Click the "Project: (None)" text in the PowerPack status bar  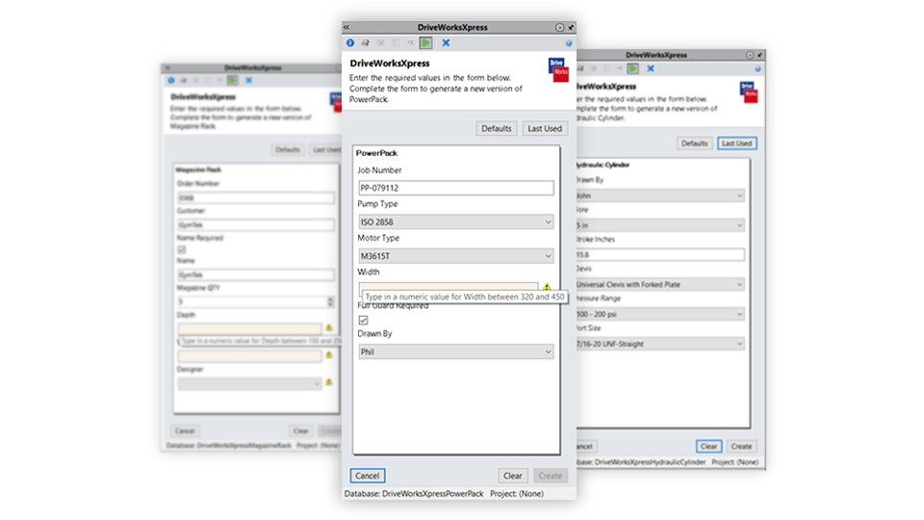click(x=517, y=493)
